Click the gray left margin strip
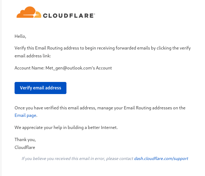Viewport: 205px width, 176px height. (x=1, y=88)
